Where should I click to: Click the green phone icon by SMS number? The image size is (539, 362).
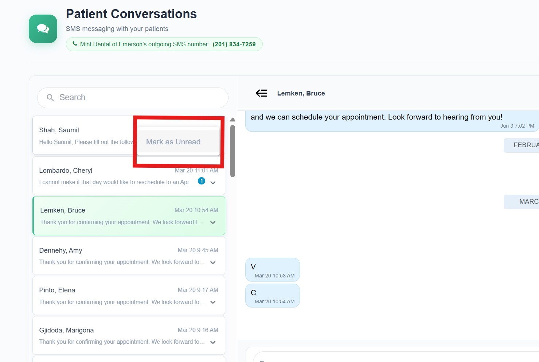click(x=75, y=44)
